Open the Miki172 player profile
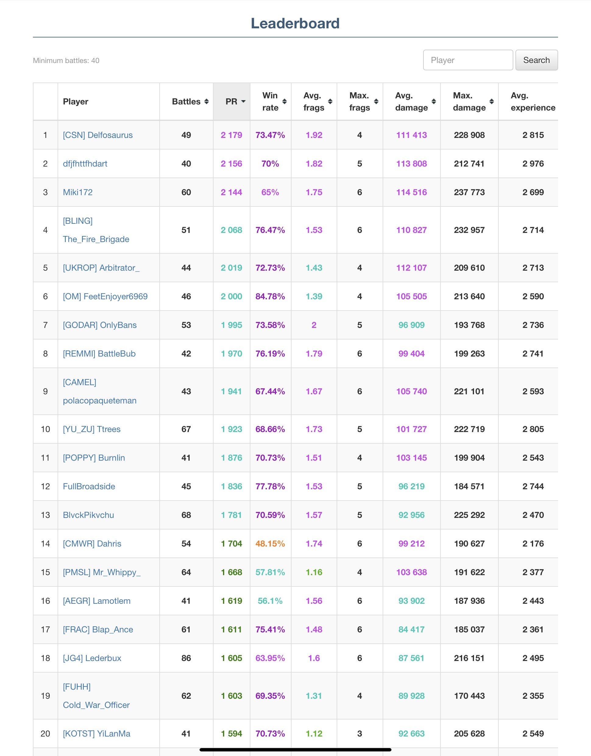Screen dimensions: 591x756 tap(78, 192)
